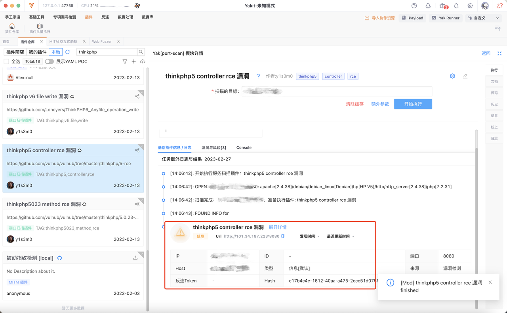The height and width of the screenshot is (313, 507).
Task: Open the bug risk notifications icon
Action: [x=443, y=6]
